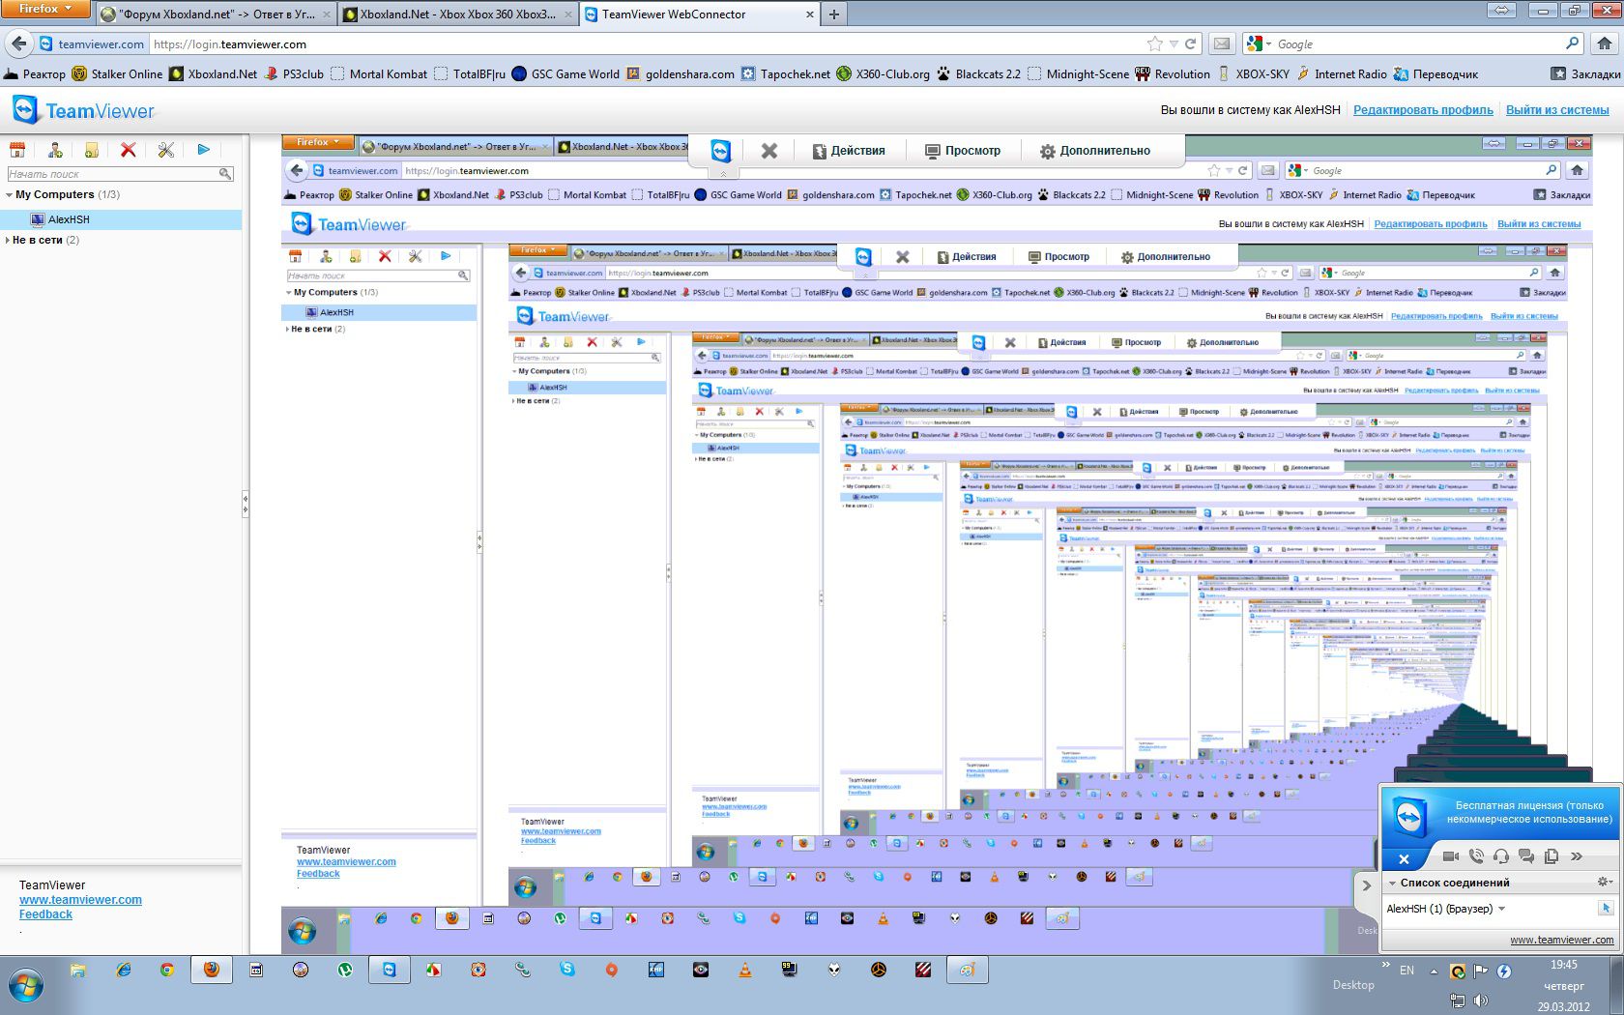
Task: Open Просмотр menu on largest session toolbar
Action: 963,151
